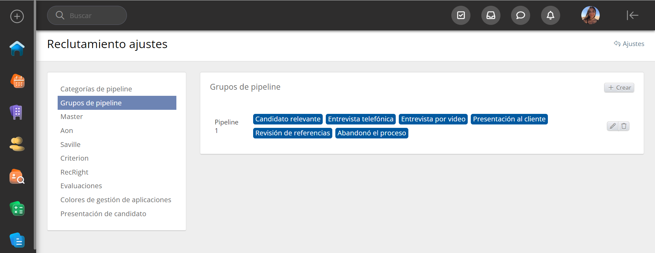Go back via Ajustes link
Viewport: 655px width, 253px height.
[x=629, y=44]
